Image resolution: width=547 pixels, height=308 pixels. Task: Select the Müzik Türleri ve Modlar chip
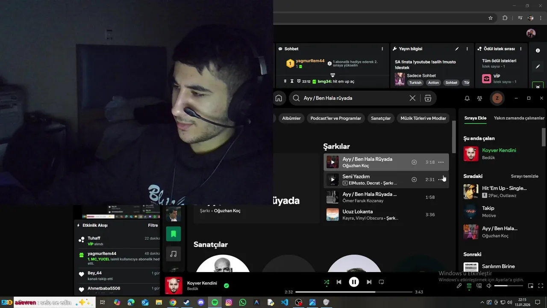[423, 118]
